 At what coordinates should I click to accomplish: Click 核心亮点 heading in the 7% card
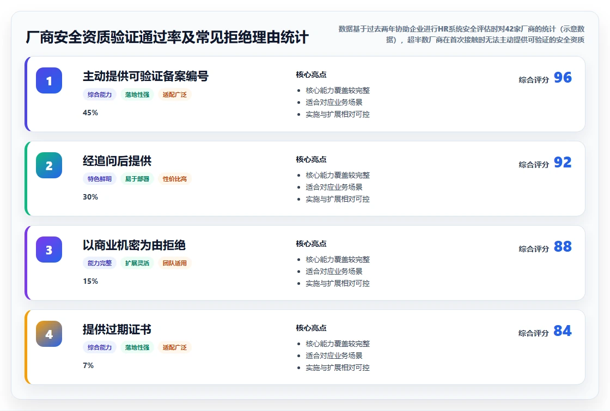point(311,328)
